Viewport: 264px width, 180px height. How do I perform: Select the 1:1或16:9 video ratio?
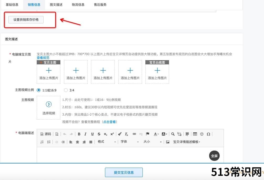(x=39, y=90)
